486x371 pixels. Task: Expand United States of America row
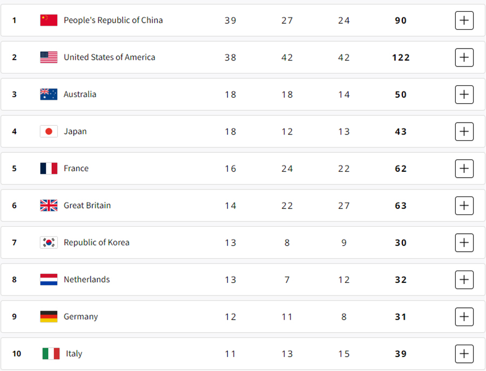(464, 57)
